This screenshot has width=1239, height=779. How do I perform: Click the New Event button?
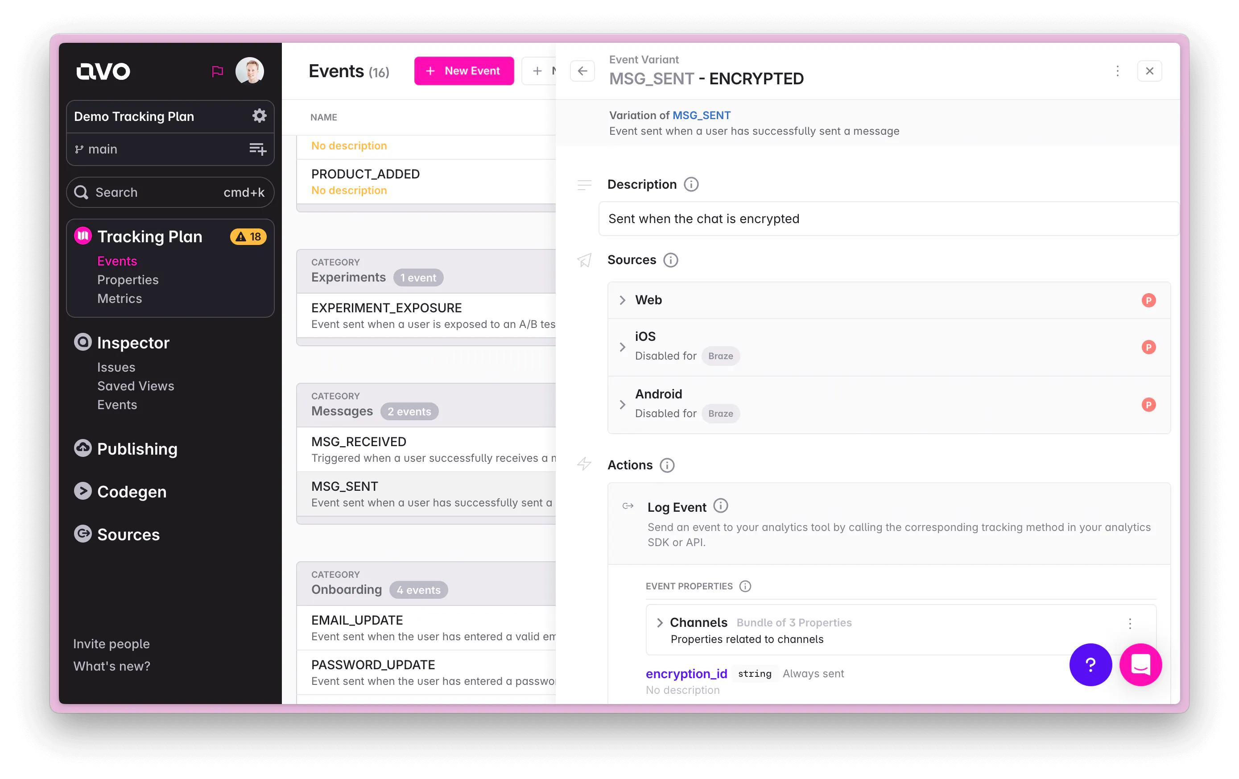tap(464, 71)
